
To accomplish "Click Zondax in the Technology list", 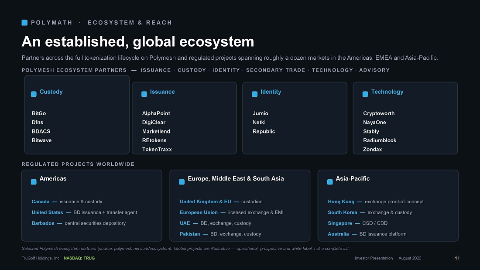I will click(x=372, y=149).
